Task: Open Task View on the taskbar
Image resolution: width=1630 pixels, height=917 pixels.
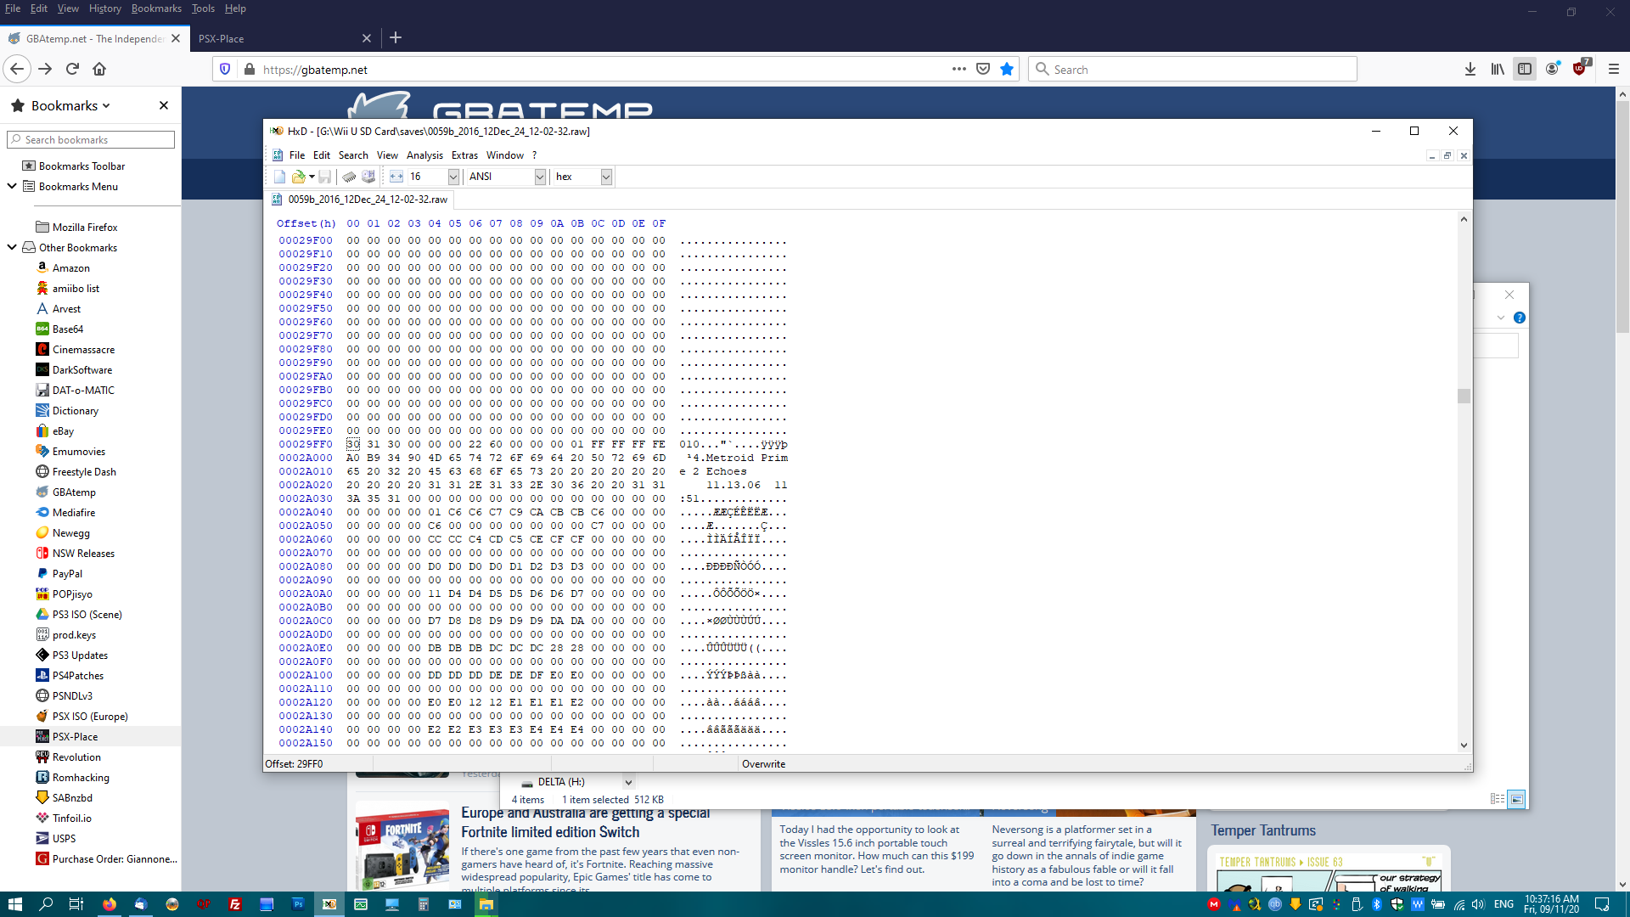Action: pyautogui.click(x=76, y=904)
